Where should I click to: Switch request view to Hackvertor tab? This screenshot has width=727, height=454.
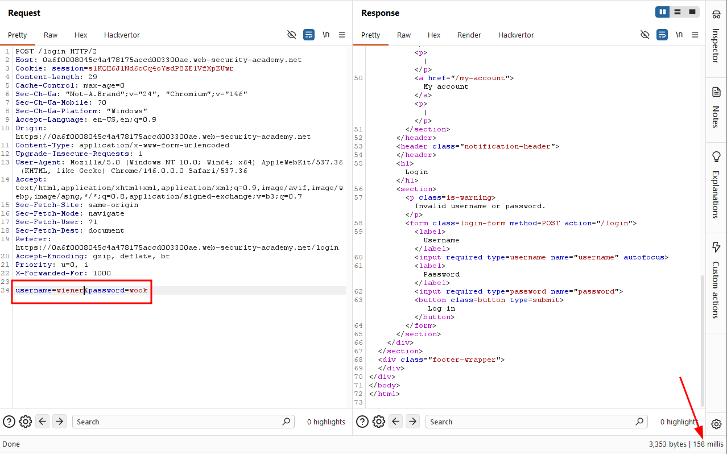click(122, 35)
